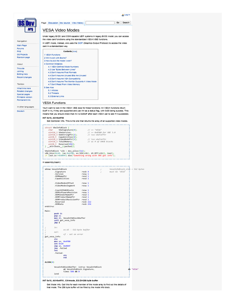Jump to 4.2 Use Bytes Between Lines
The image size is (229, 306).
[x=62, y=70]
